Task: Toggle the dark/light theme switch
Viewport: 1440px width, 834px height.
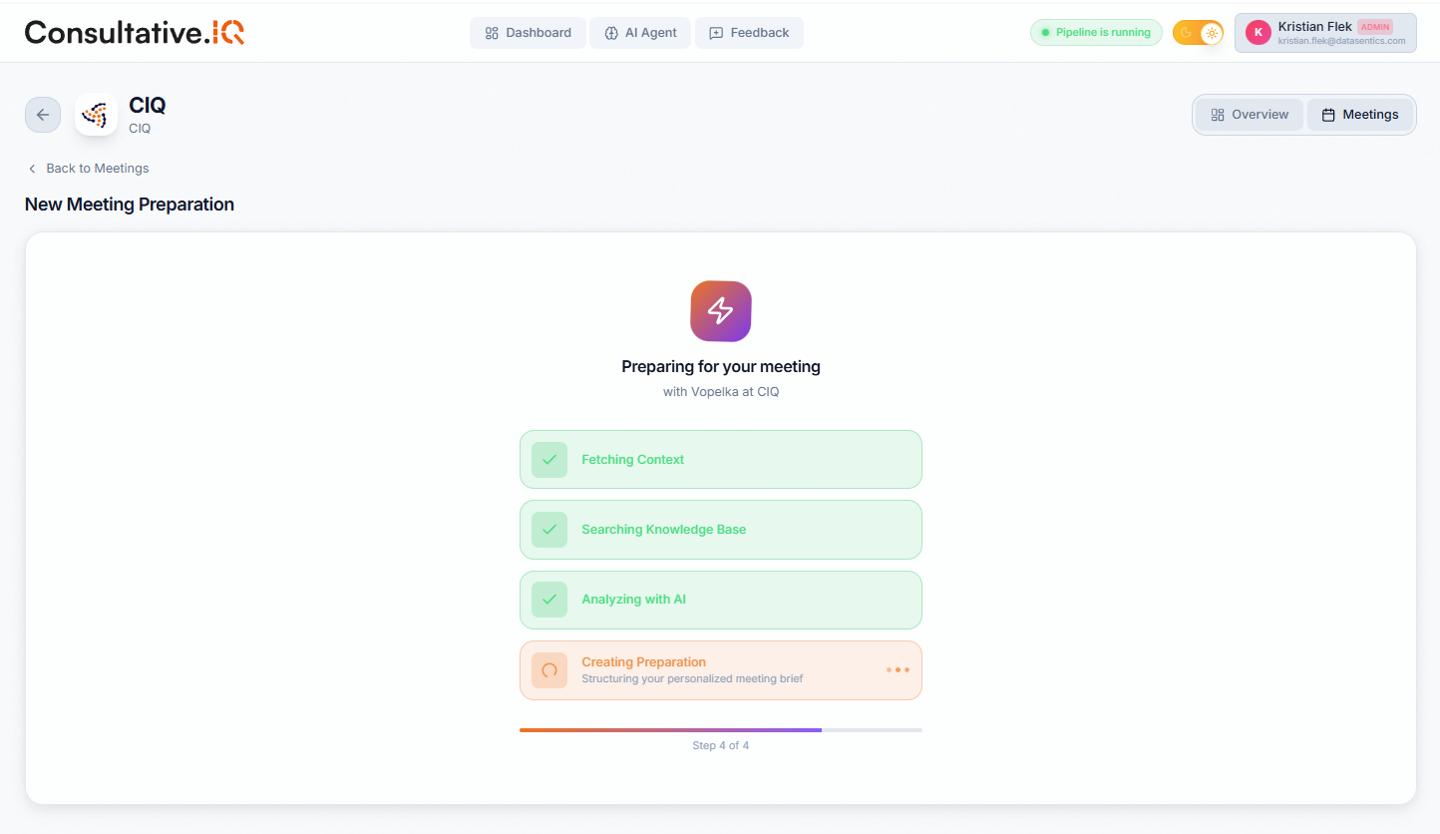Action: click(1198, 33)
